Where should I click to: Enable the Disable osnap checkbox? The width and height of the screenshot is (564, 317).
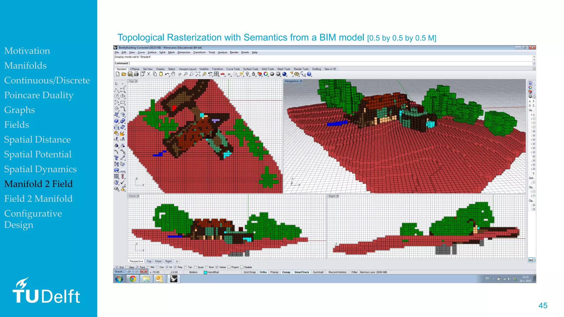click(x=242, y=267)
